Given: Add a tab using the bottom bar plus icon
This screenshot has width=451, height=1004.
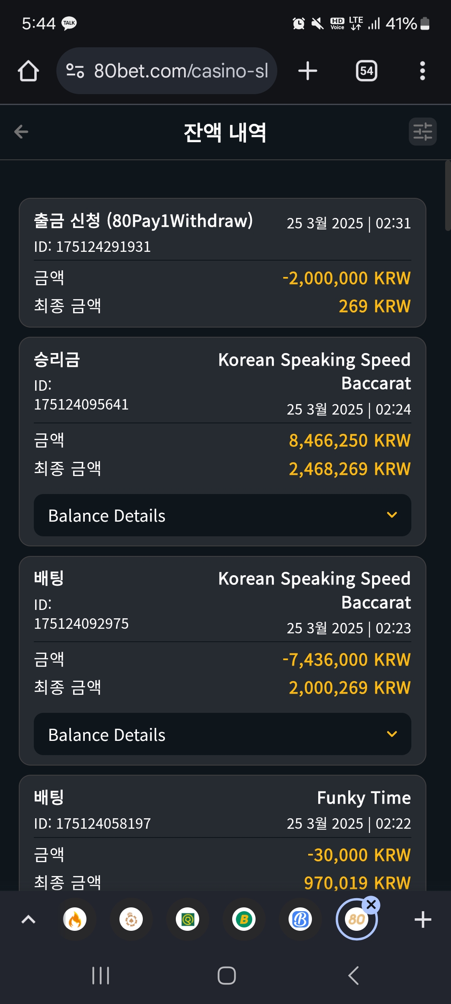Looking at the screenshot, I should tap(423, 919).
